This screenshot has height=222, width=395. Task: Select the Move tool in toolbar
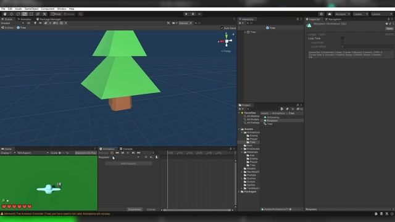click(x=11, y=14)
